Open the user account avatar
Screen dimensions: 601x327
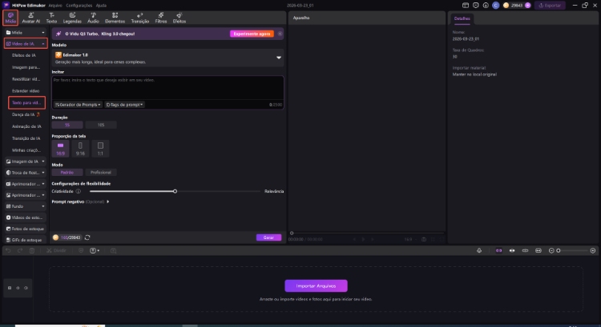[495, 6]
